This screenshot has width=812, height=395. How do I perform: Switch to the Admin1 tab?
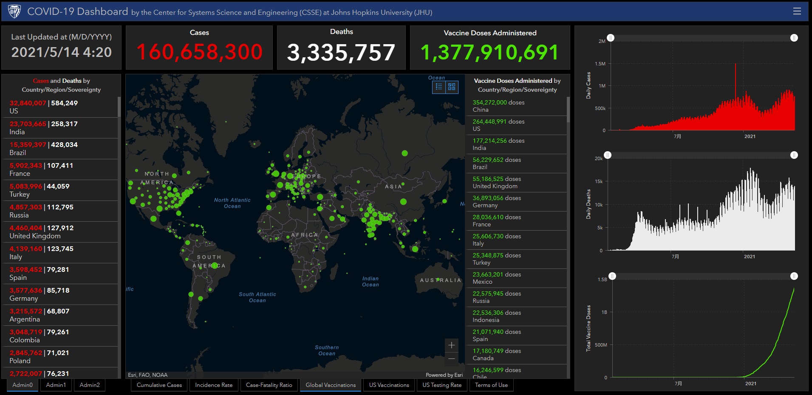click(x=56, y=385)
